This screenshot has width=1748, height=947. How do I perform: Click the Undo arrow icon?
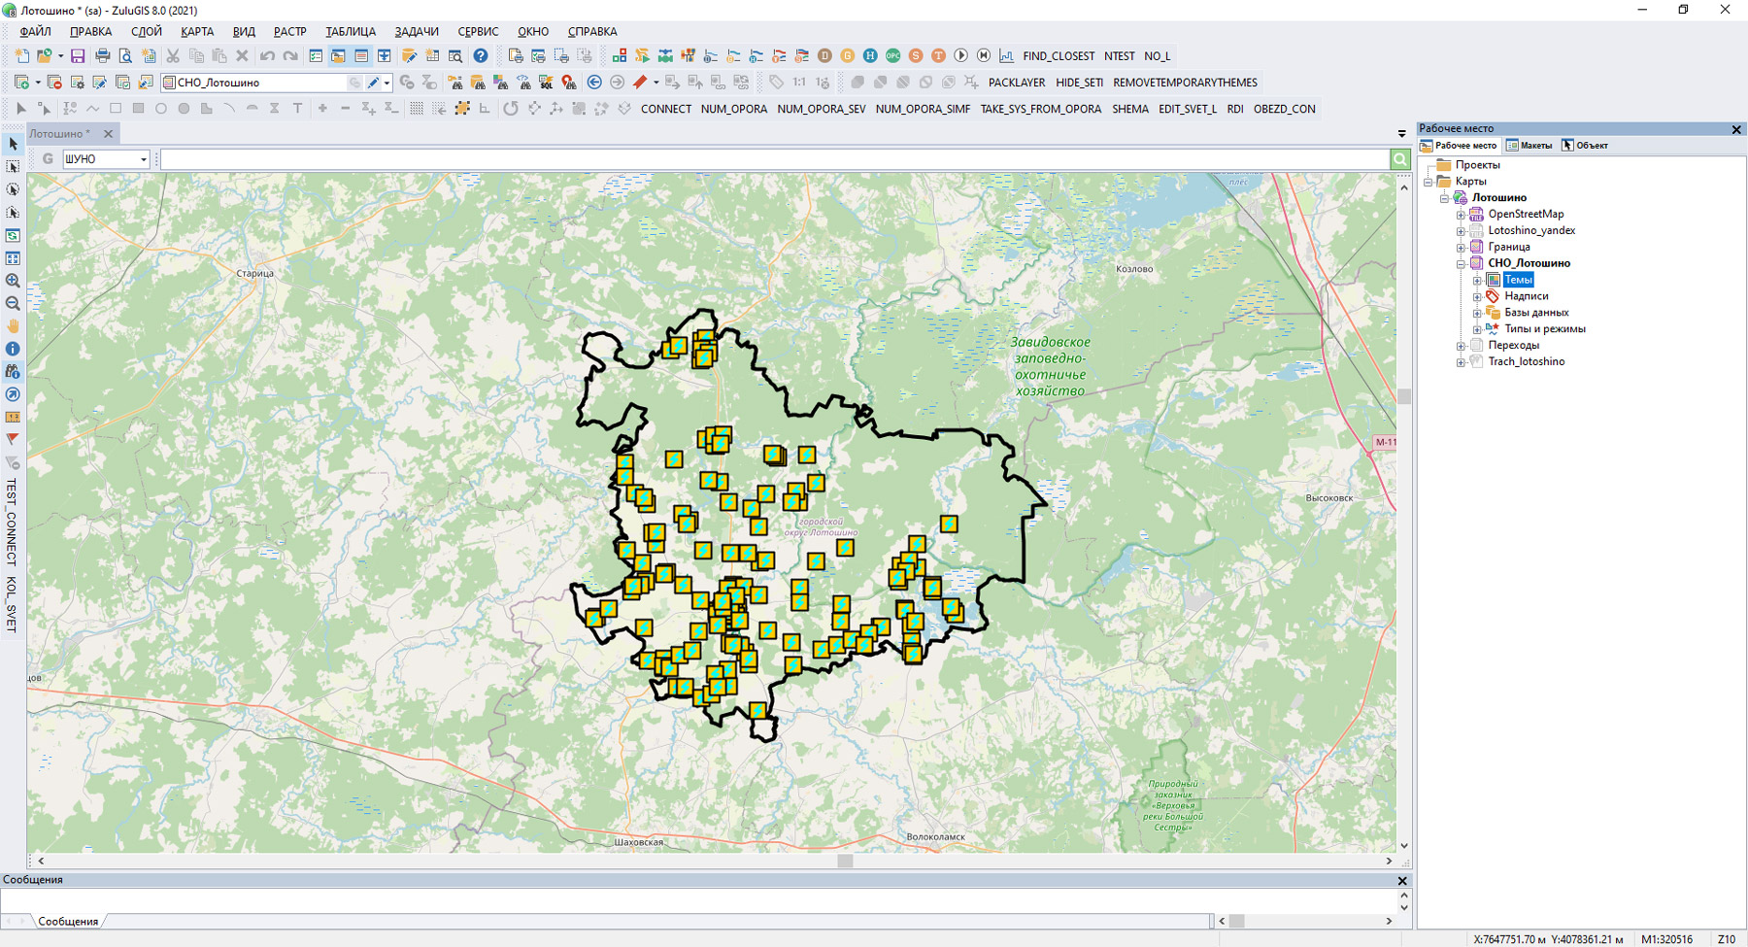267,56
